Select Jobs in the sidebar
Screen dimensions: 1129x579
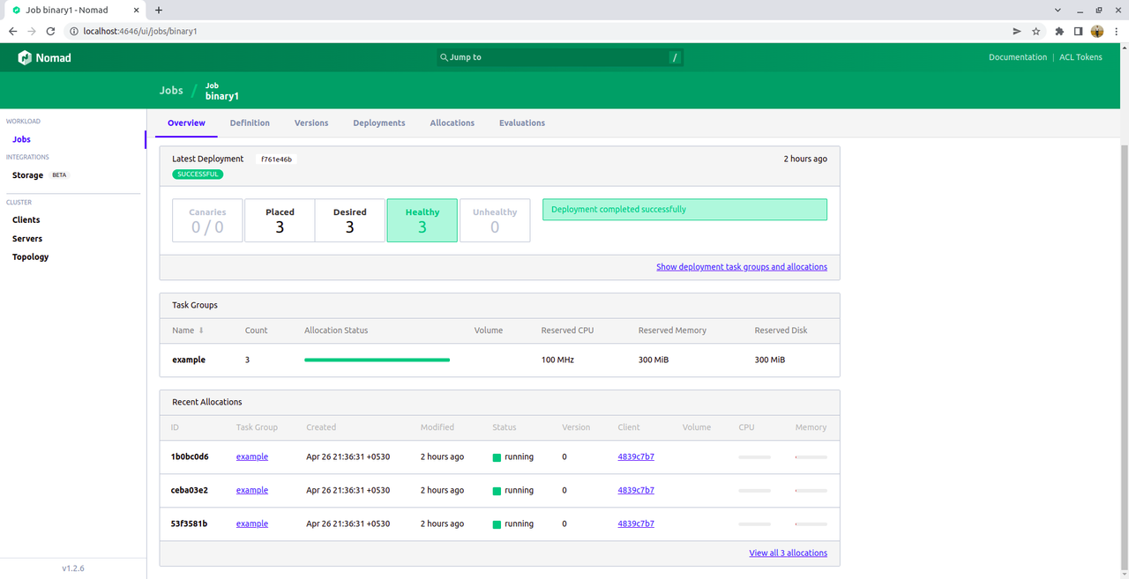point(21,139)
